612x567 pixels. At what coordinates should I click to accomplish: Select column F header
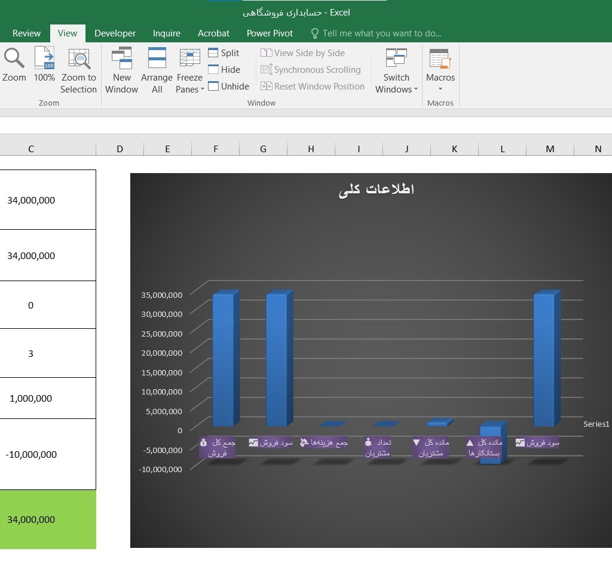coord(215,149)
